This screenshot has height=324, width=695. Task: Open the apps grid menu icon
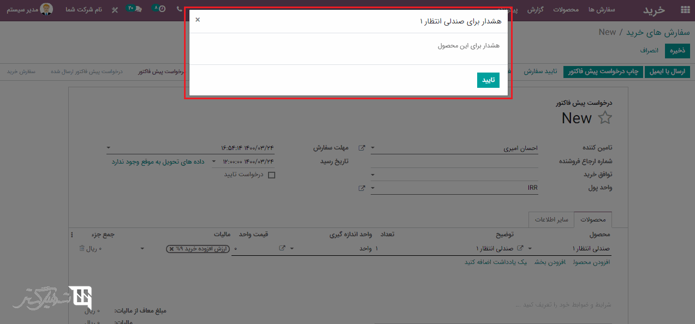pyautogui.click(x=685, y=10)
